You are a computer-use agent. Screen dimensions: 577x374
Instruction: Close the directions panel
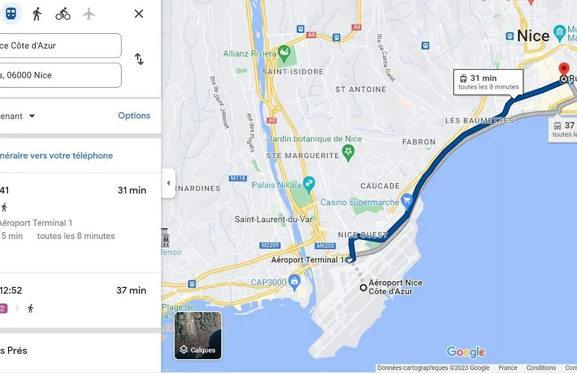(139, 14)
